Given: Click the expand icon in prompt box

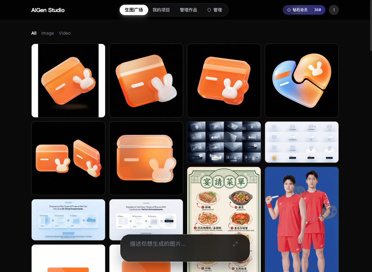Looking at the screenshot, I should point(235,244).
